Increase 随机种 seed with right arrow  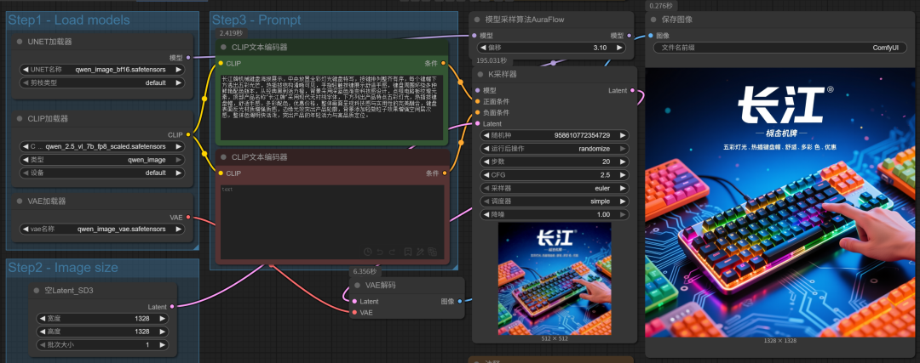(623, 135)
